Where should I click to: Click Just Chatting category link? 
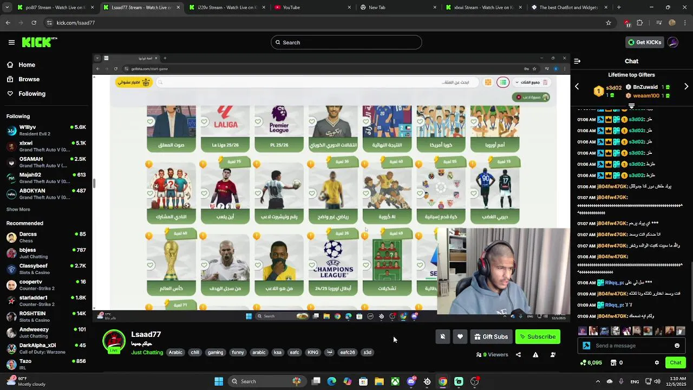tap(147, 353)
